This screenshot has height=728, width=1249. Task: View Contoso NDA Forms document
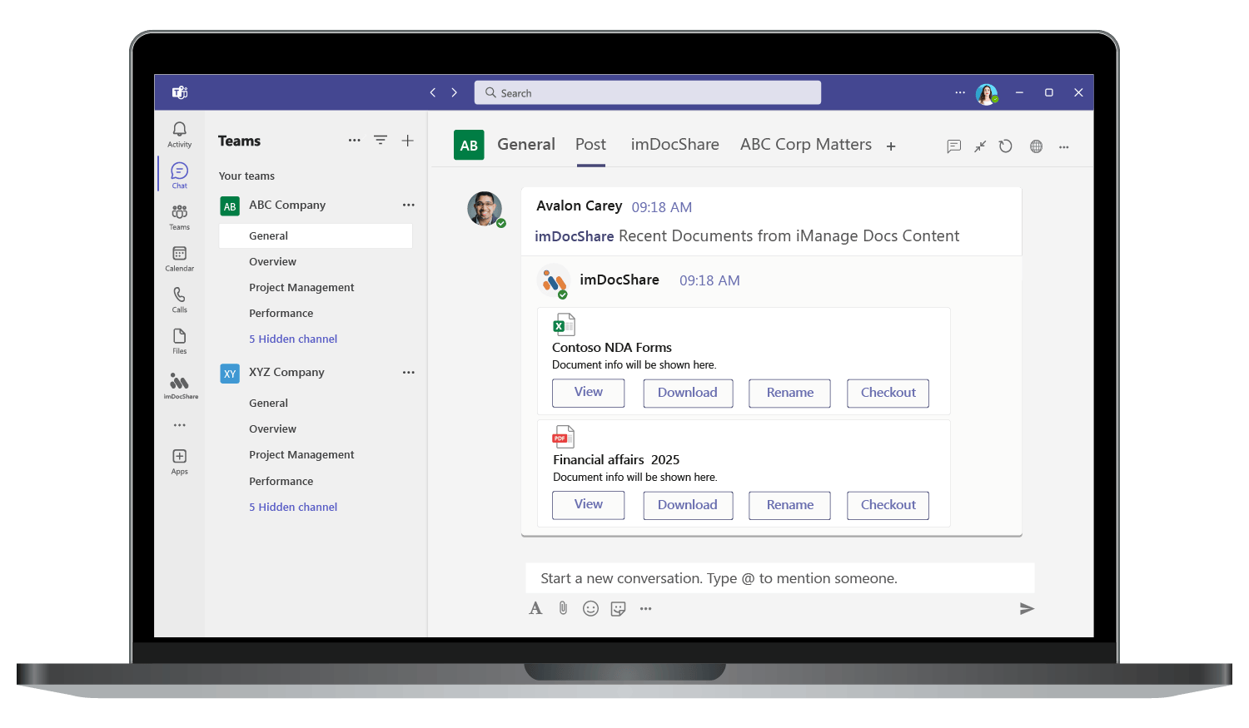pyautogui.click(x=589, y=393)
